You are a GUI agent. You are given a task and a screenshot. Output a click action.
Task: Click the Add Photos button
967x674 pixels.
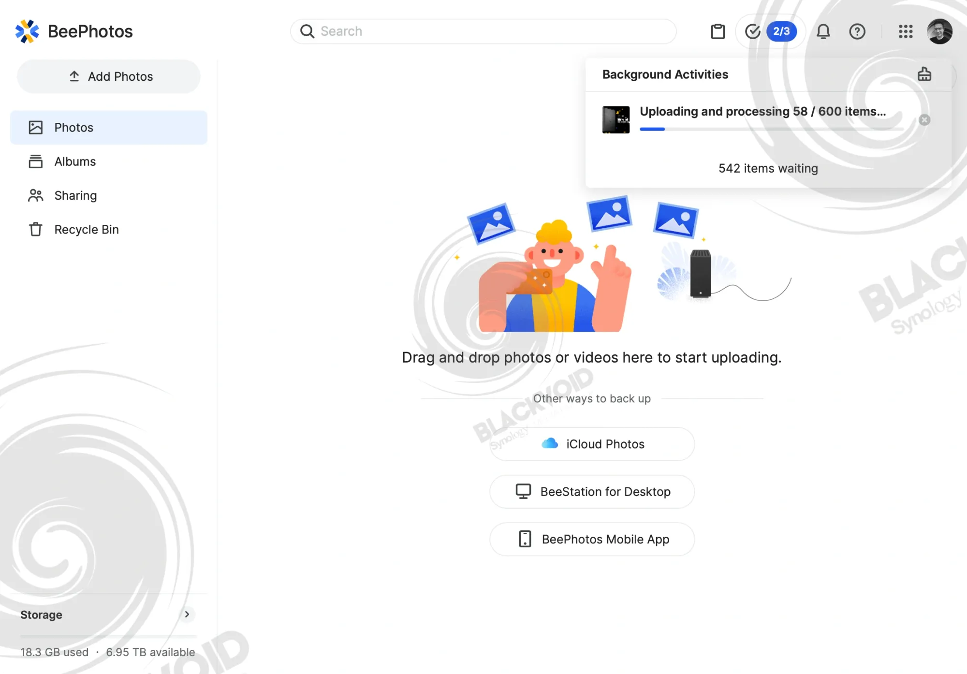109,76
